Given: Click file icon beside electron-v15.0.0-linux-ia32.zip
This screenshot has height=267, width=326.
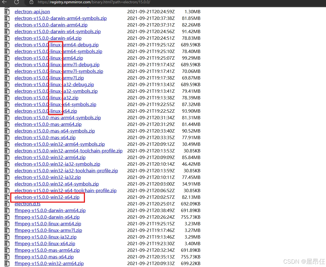Looking at the screenshot, I should tap(7, 97).
